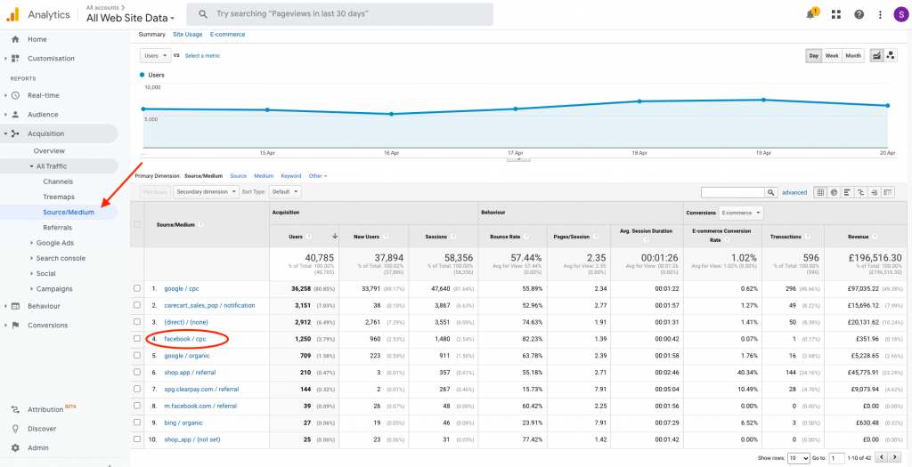Viewport: 912px width, 467px height.
Task: Switch chart to line chart view
Action: [875, 56]
